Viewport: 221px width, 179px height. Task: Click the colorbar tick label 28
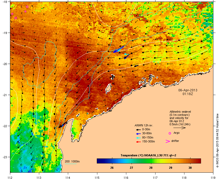coord(151,168)
